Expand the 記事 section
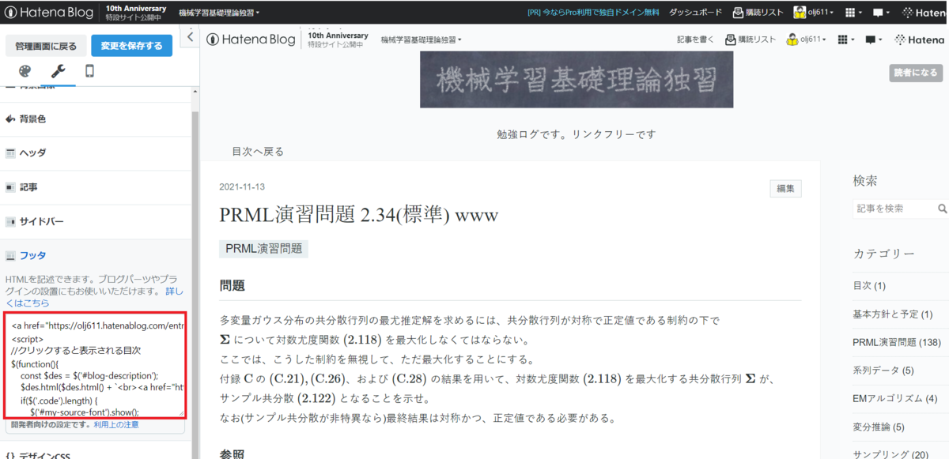The height and width of the screenshot is (459, 949). click(96, 187)
